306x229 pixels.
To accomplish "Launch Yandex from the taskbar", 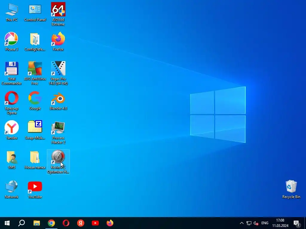I will tap(81, 223).
